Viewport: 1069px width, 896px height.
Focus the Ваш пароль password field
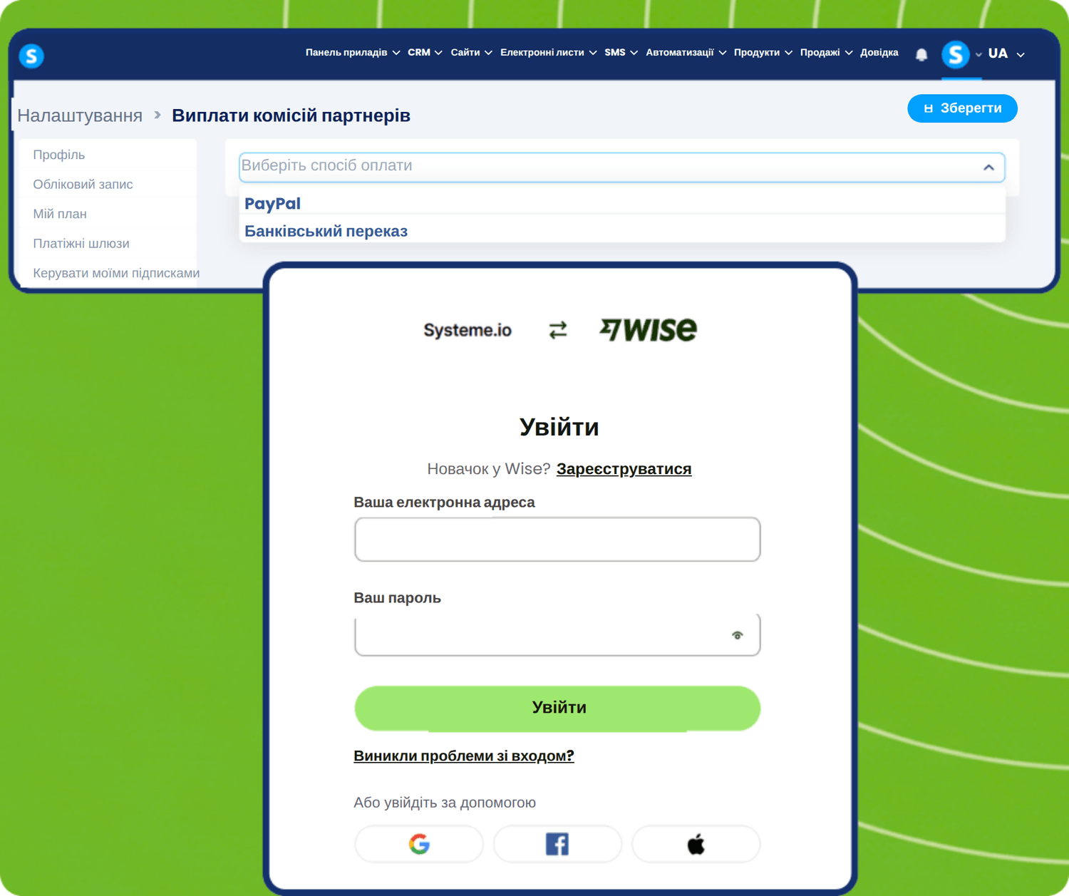[x=557, y=634]
